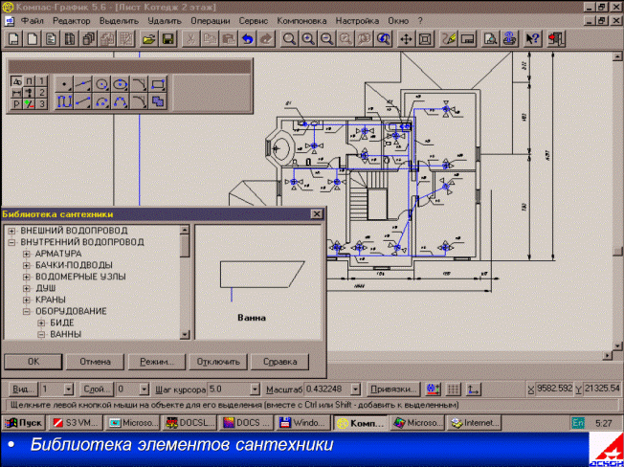Viewport: 624px width, 467px height.
Task: Click the exit door icon in toolbar
Action: point(556,39)
